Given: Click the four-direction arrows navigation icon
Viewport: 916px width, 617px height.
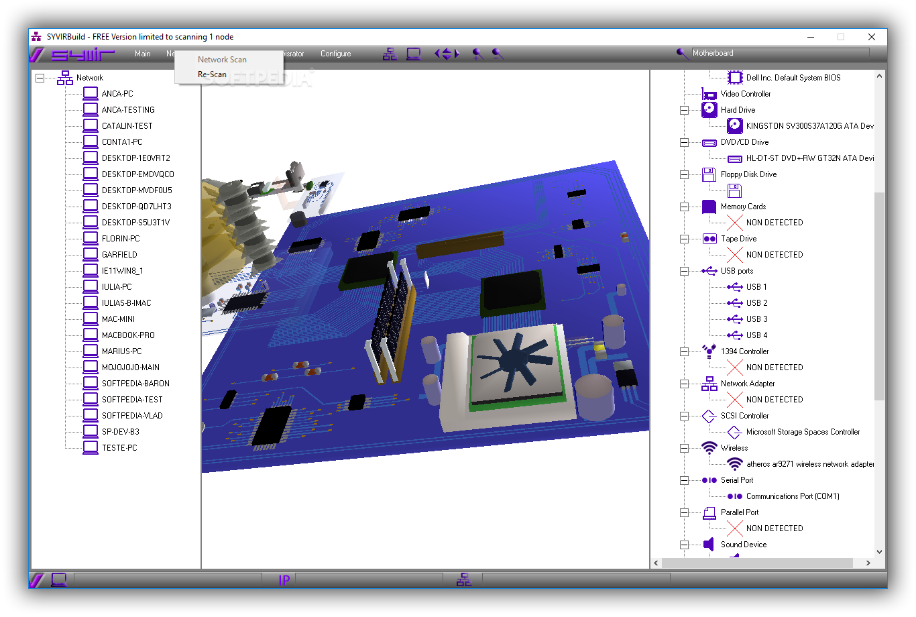Looking at the screenshot, I should 447,54.
